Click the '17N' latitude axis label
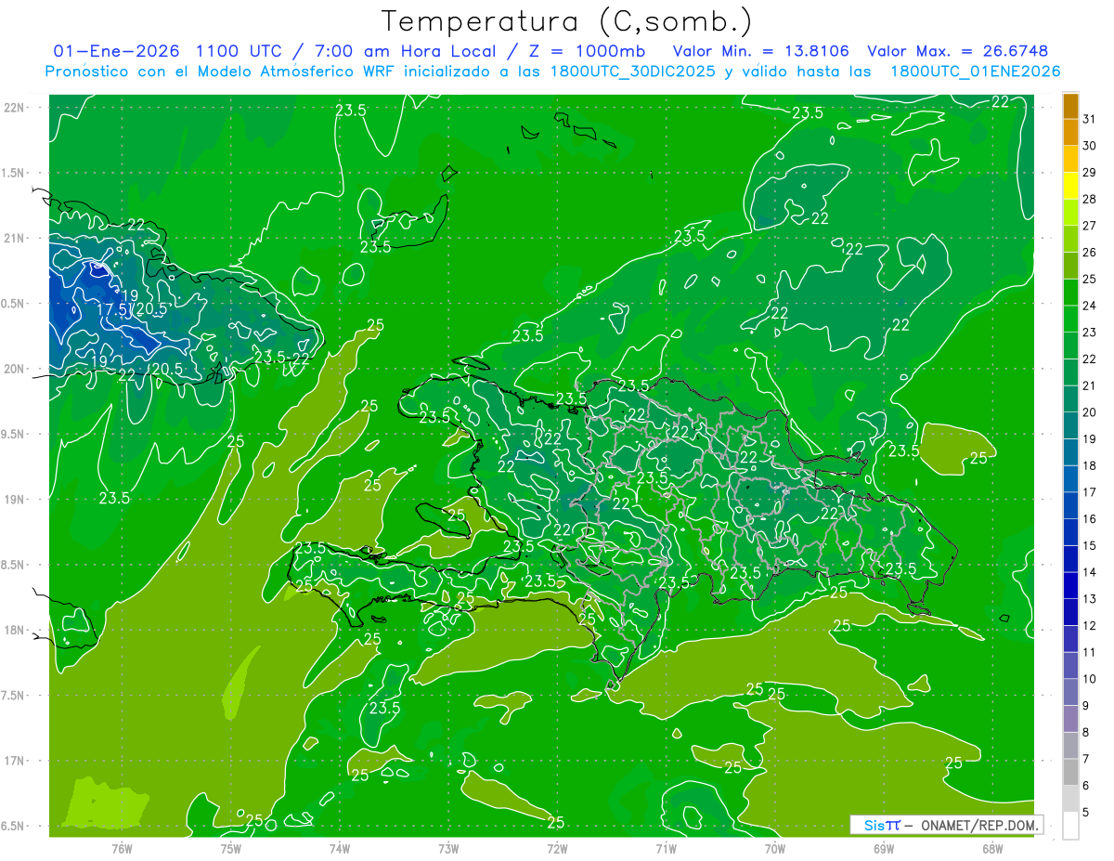1114x861 pixels. (x=15, y=761)
